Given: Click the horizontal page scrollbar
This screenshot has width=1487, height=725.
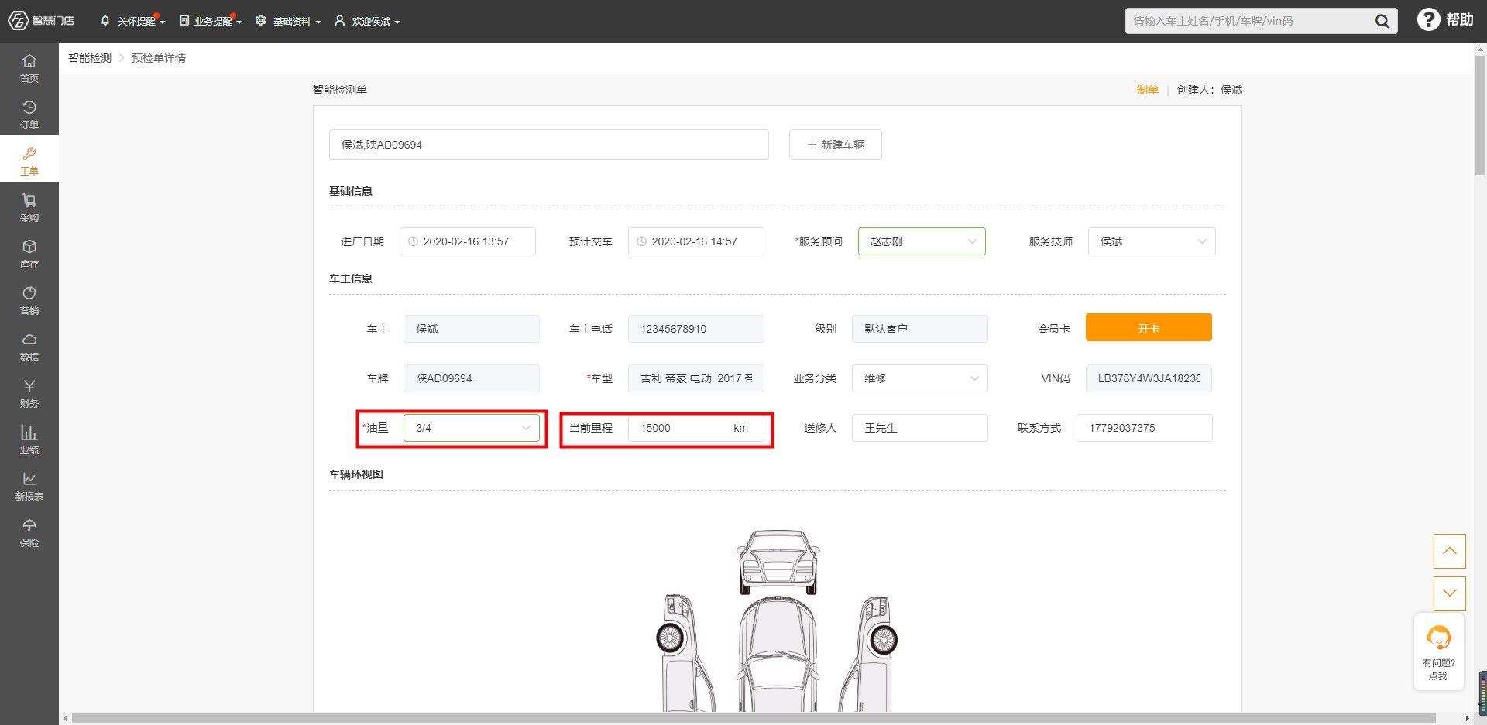Looking at the screenshot, I should [x=754, y=719].
